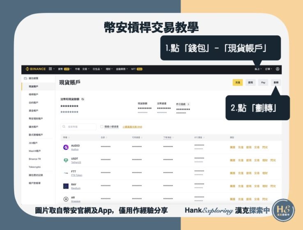Image resolution: width=303 pixels, height=230 pixels.
Task: Click the Pay button
Action: [x=263, y=82]
